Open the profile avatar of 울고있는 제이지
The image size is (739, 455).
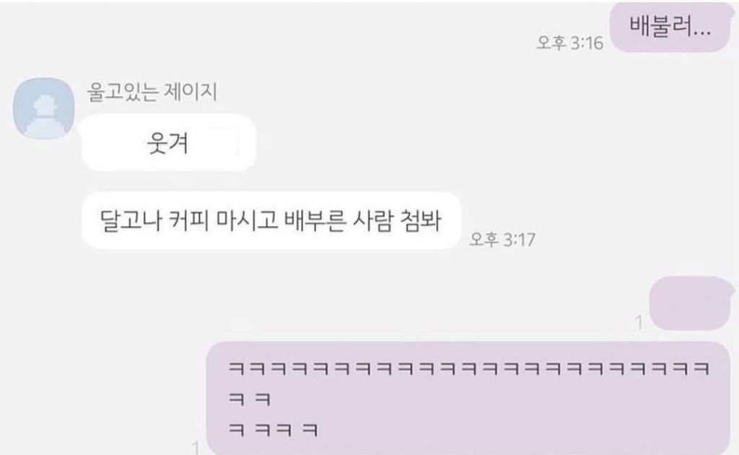[44, 108]
